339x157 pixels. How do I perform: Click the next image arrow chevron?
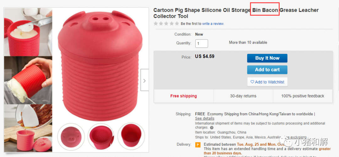[x=144, y=80]
